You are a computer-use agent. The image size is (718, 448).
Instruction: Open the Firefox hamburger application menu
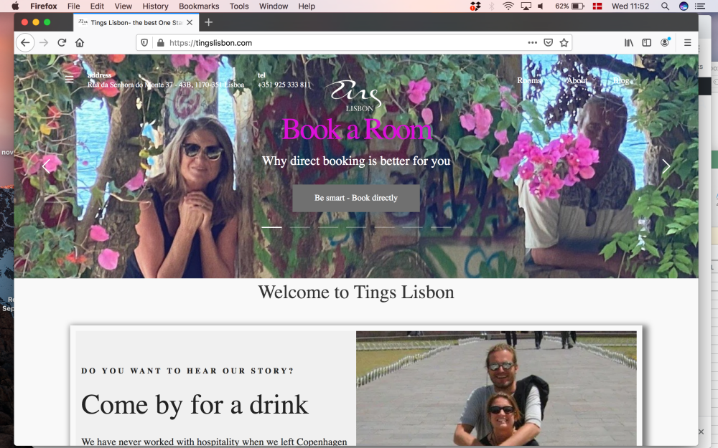[687, 42]
